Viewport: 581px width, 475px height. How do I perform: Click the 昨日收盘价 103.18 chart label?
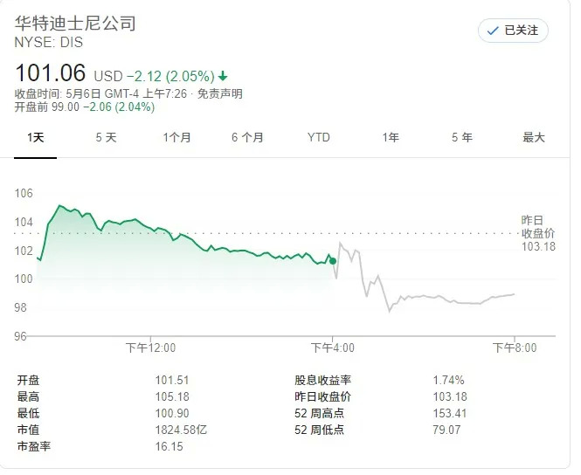click(537, 232)
